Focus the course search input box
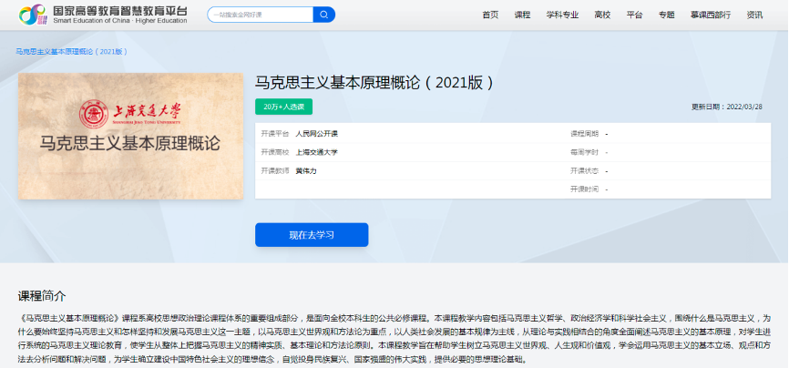The image size is (789, 368). (260, 15)
